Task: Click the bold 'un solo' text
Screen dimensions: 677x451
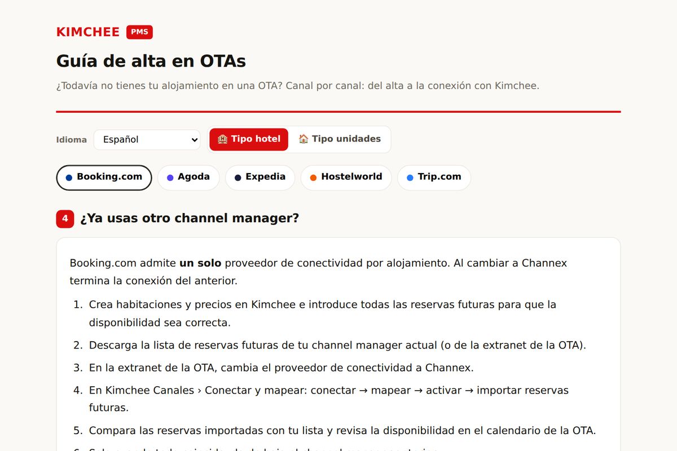Action: [200, 263]
